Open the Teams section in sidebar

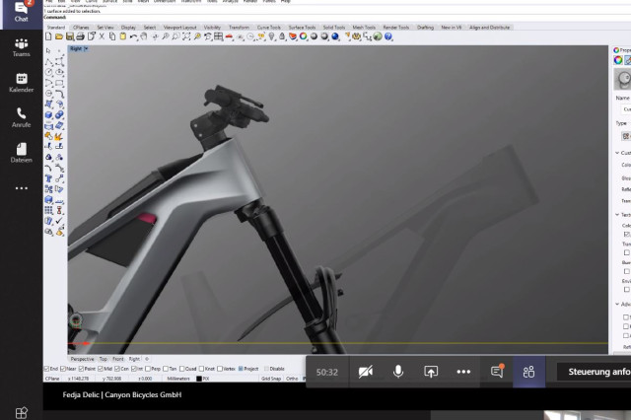coord(21,47)
